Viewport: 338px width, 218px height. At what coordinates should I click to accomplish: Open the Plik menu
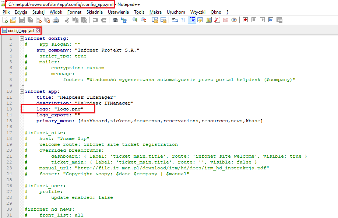6,12
